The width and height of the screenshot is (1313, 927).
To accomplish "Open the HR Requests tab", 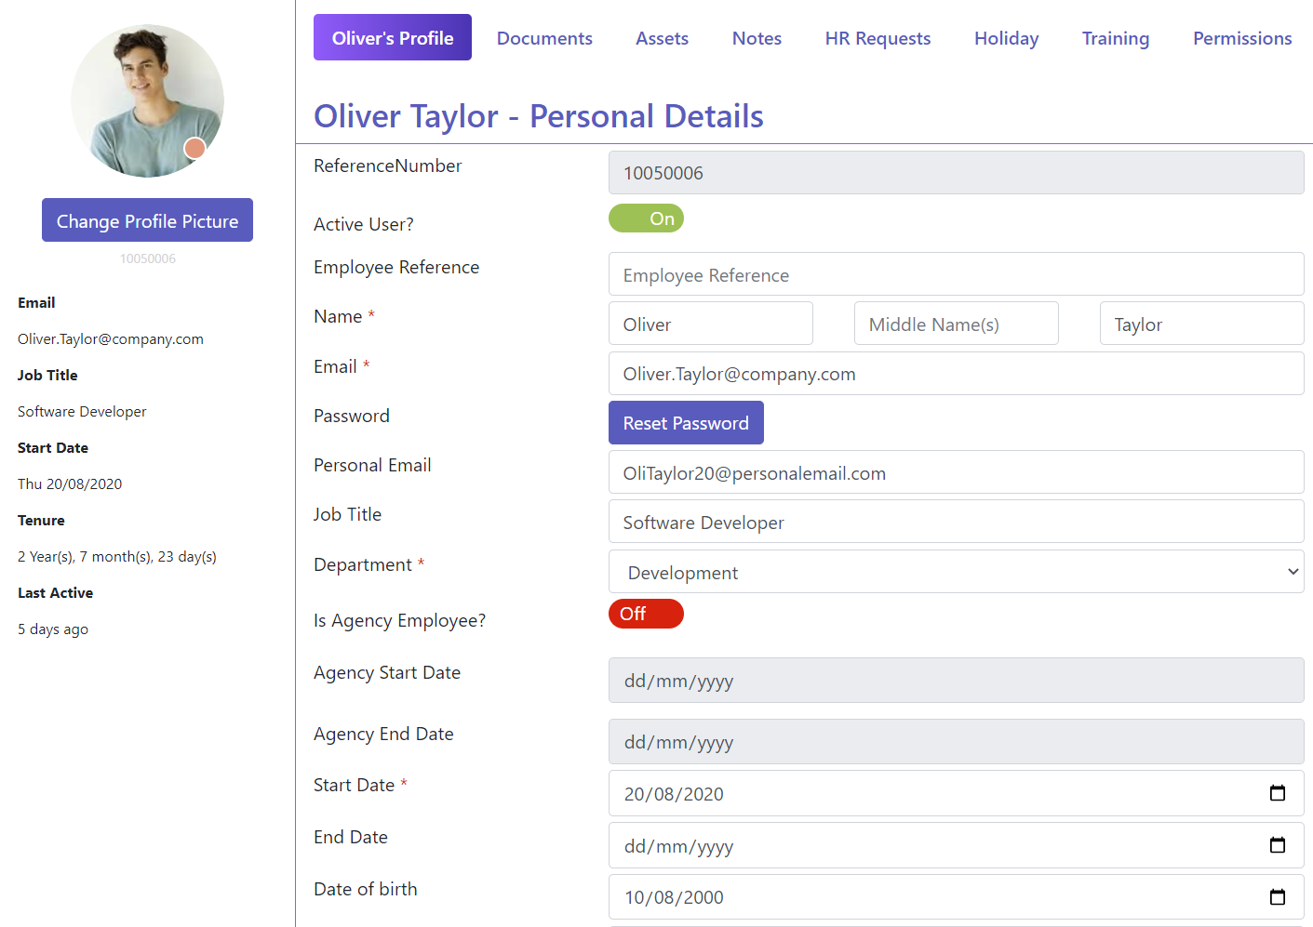I will pyautogui.click(x=878, y=38).
